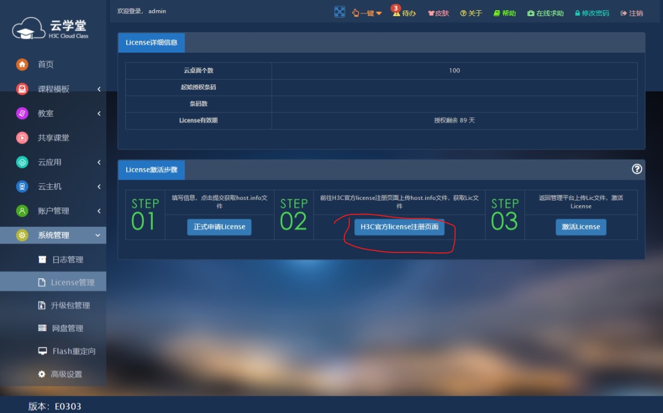Image resolution: width=663 pixels, height=413 pixels.
Task: Click the 关于 about link
Action: [x=471, y=13]
